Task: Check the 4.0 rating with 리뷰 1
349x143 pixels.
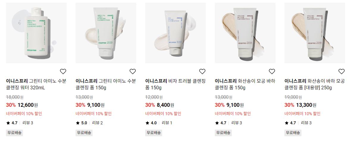Action: point(159,123)
